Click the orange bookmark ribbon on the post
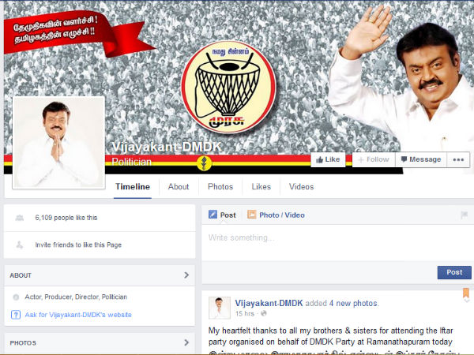This screenshot has width=474, height=355. pyautogui.click(x=465, y=294)
